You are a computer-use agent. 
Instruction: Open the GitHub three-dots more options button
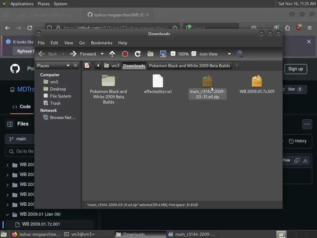[307, 124]
